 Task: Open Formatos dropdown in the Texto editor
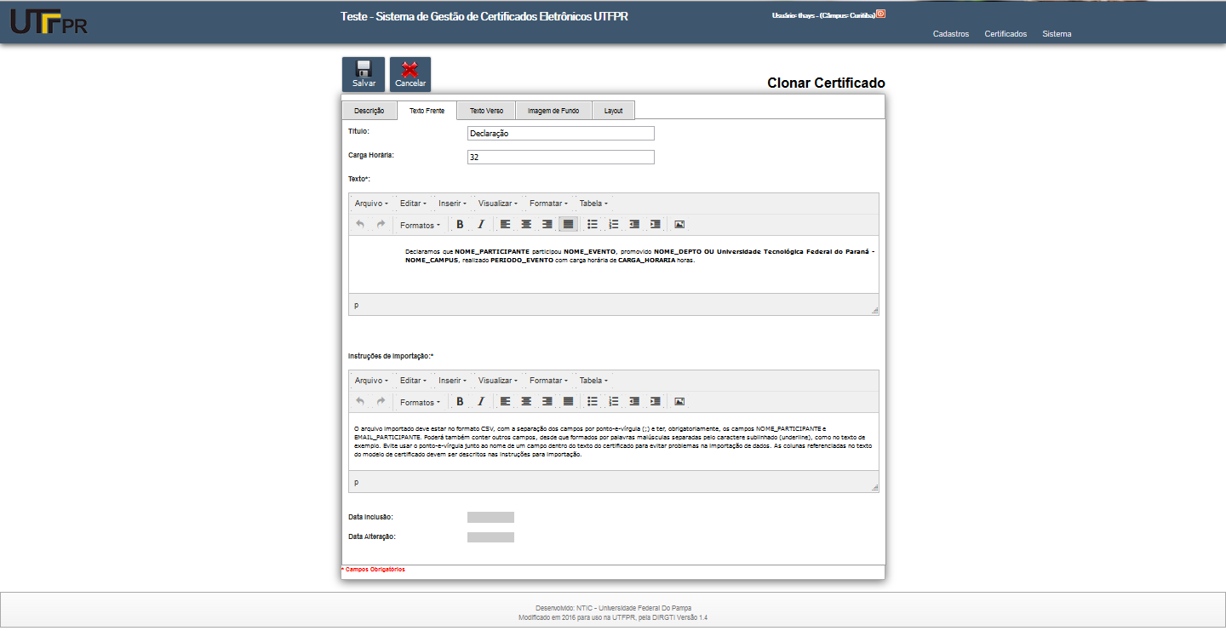(420, 225)
